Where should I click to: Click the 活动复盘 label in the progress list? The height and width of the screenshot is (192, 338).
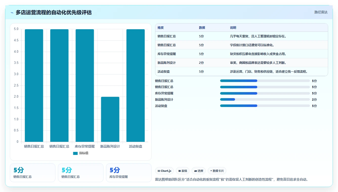(161, 106)
